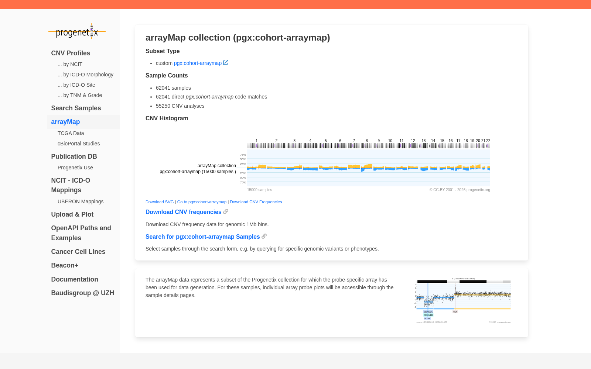
Task: Click the 'CNV Histogram' heading
Action: pos(167,118)
